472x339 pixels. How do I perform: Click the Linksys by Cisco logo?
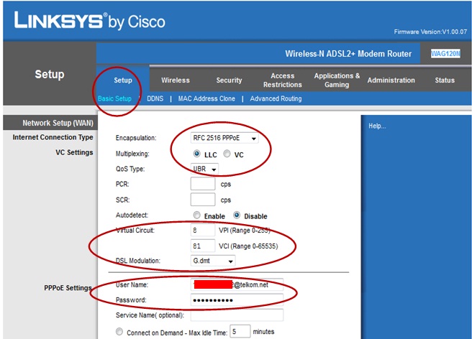90,21
